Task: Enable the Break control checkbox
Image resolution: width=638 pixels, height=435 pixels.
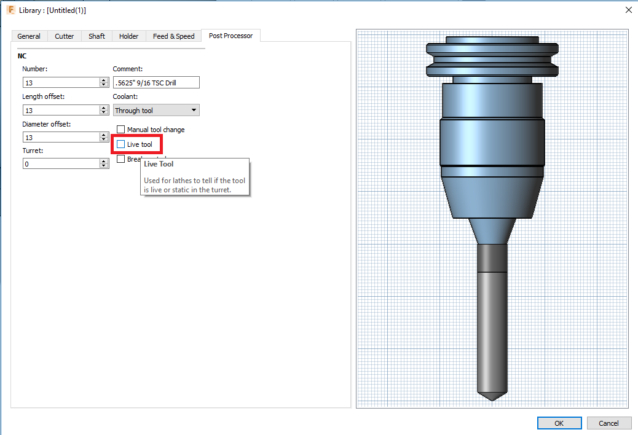Action: [120, 159]
